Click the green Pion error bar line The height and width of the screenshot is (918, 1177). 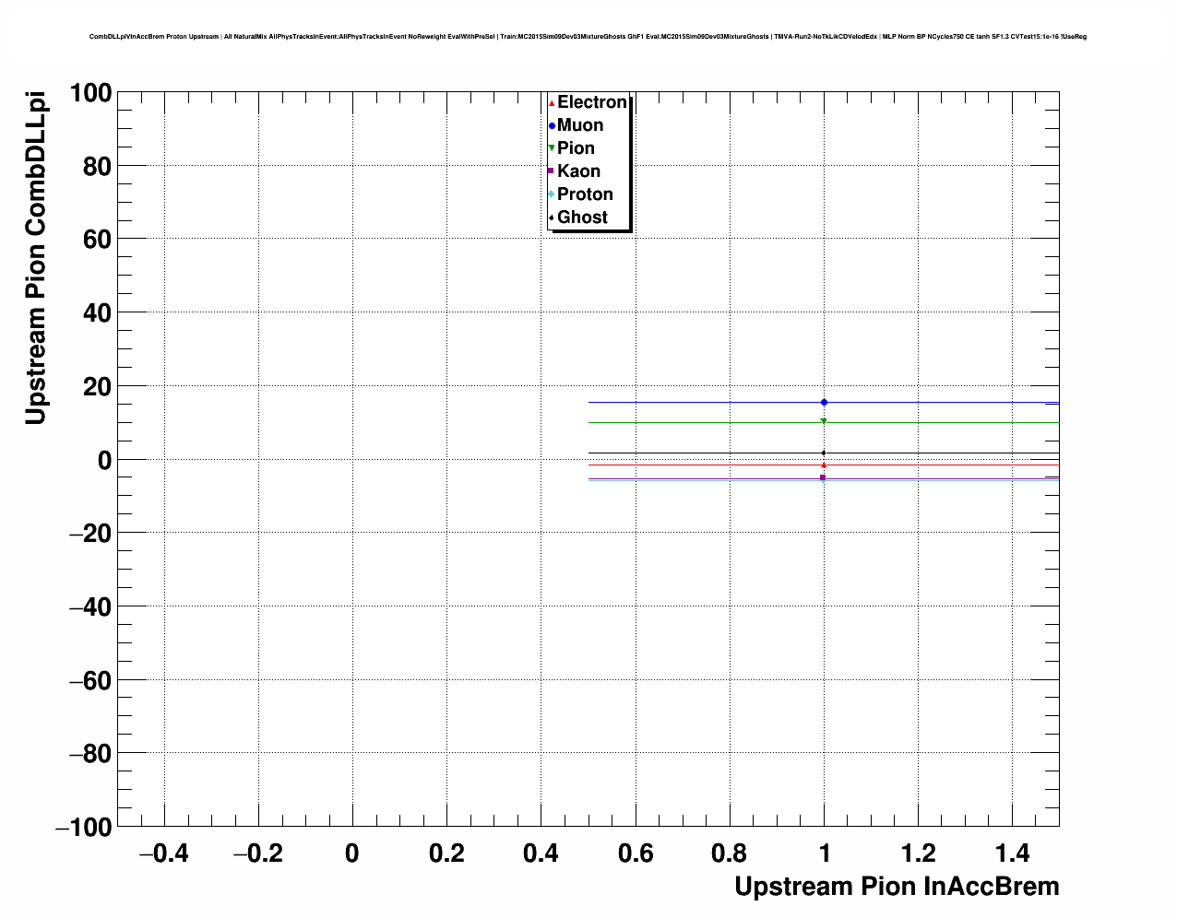pyautogui.click(x=824, y=422)
